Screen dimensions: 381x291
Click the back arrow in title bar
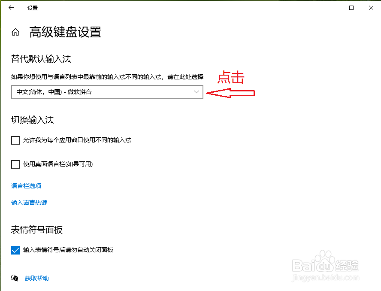11,8
